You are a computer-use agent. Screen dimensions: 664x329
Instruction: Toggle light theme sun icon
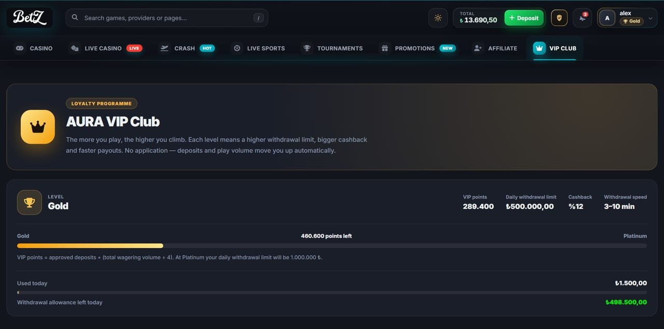click(x=438, y=18)
